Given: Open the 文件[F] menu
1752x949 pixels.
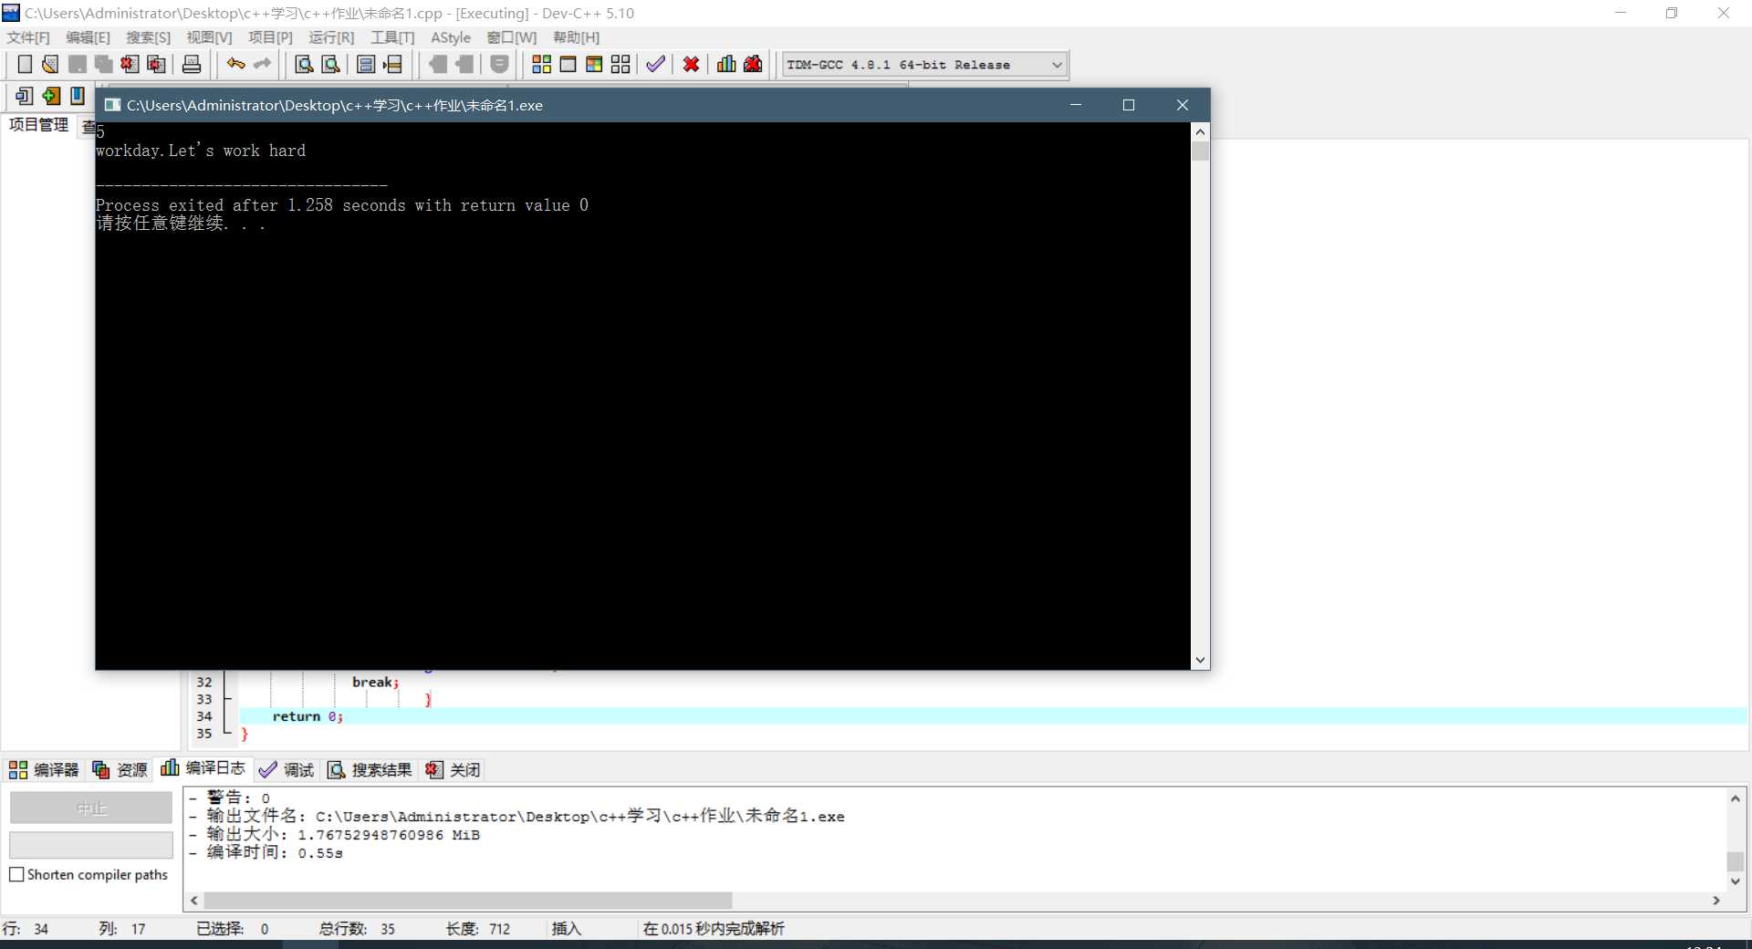Looking at the screenshot, I should [x=28, y=37].
